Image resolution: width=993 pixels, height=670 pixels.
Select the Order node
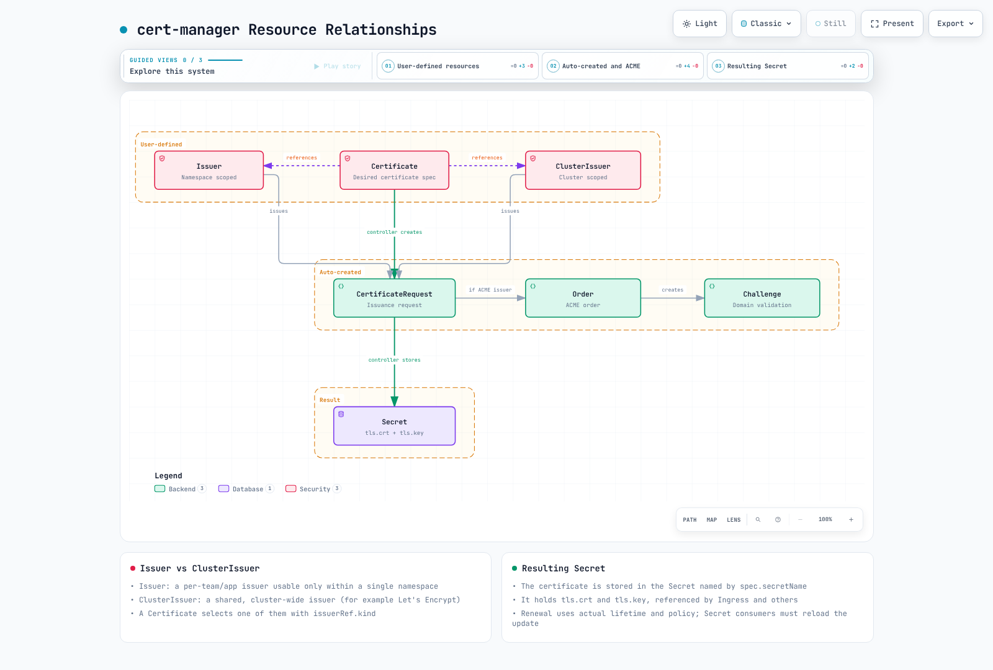(583, 298)
